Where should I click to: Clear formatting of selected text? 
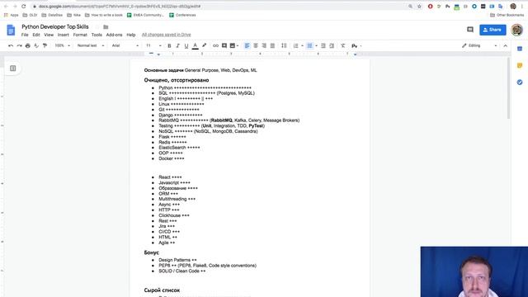click(343, 45)
